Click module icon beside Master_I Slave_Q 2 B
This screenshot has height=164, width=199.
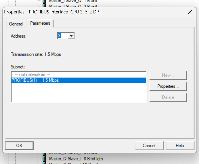(x=44, y=6)
